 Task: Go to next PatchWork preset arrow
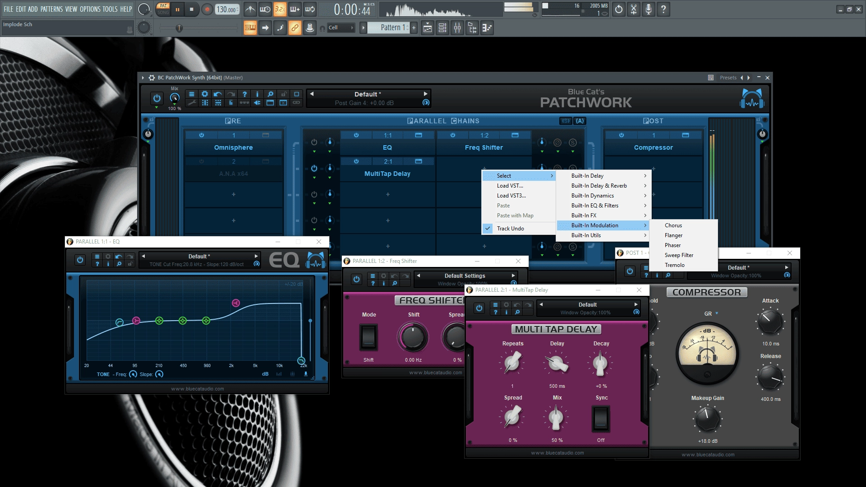[x=749, y=78]
